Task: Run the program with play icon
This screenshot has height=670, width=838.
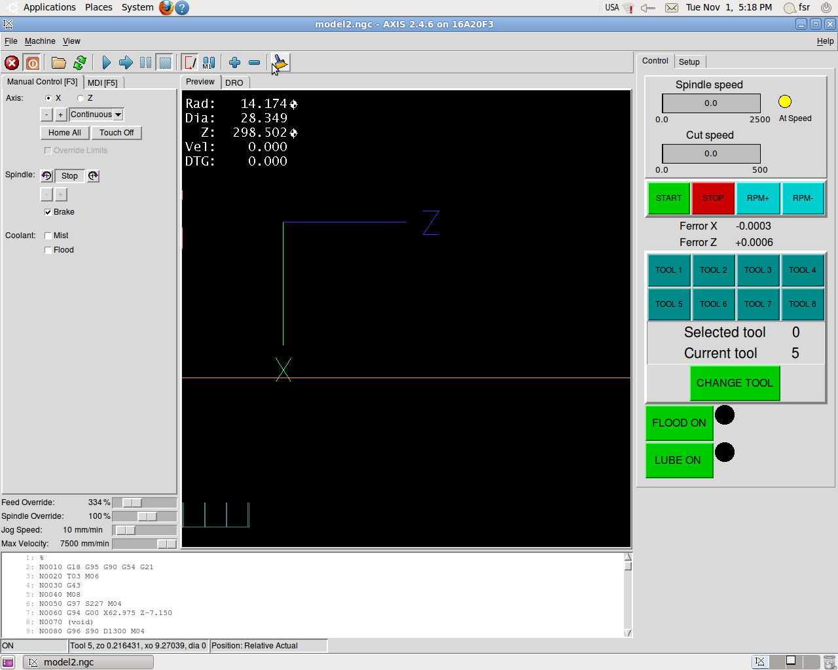Action: (x=106, y=63)
